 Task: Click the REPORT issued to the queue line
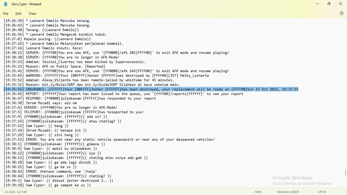tap(124, 94)
